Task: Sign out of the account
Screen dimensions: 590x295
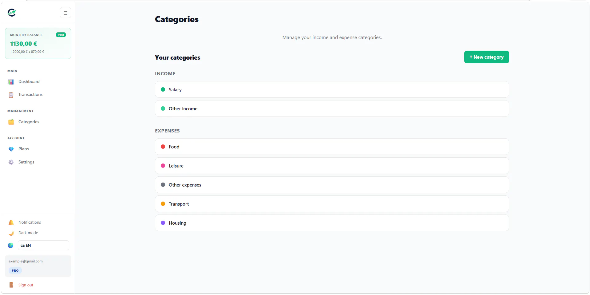Action: point(26,285)
